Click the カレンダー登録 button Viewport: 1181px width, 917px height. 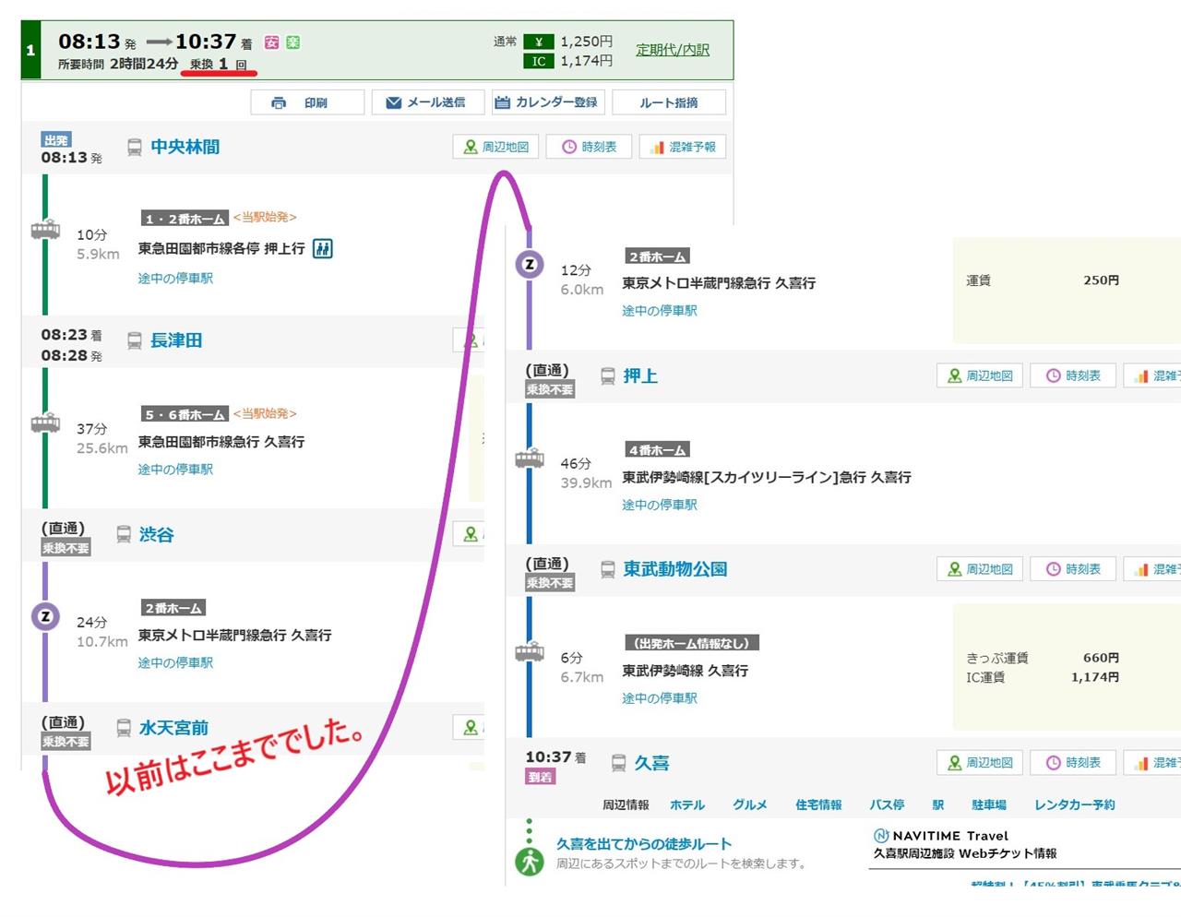(x=548, y=102)
